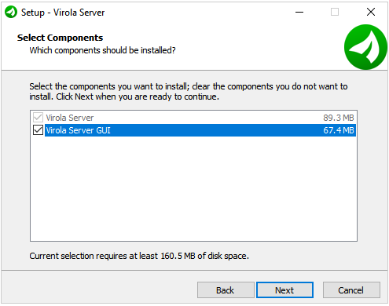Click the Select Components heading

[60, 38]
